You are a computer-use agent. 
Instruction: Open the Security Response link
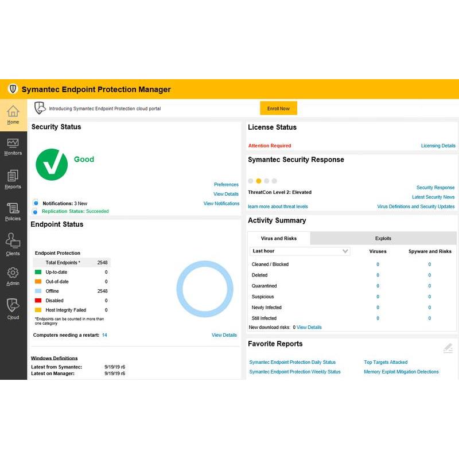click(x=435, y=188)
